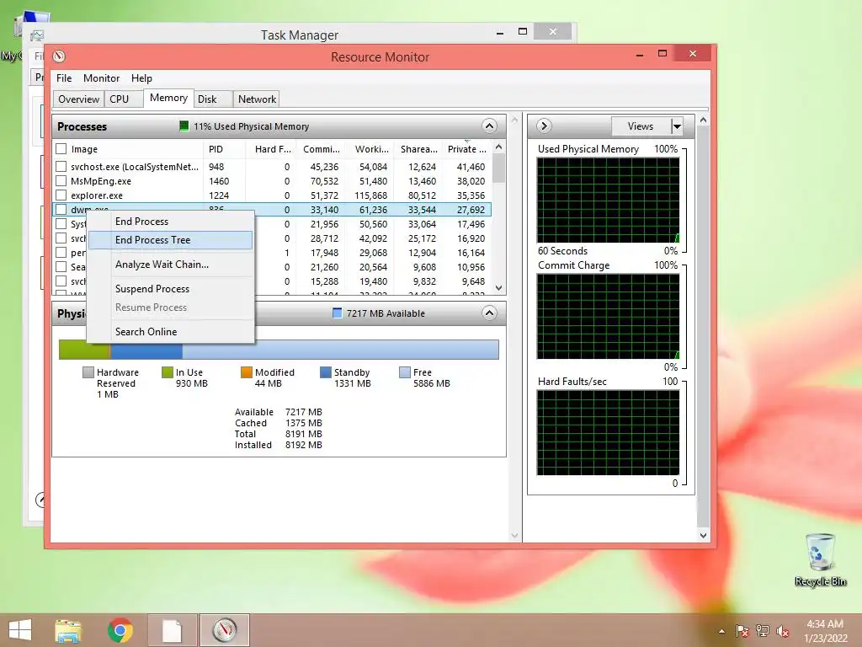Click the Free memory legend swatch
This screenshot has width=862, height=647.
pyautogui.click(x=405, y=372)
